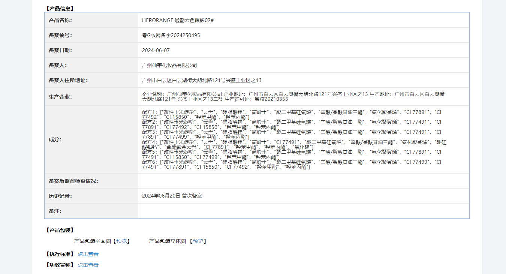
Task: Click the 产品包装立体图 label
Action: point(168,241)
